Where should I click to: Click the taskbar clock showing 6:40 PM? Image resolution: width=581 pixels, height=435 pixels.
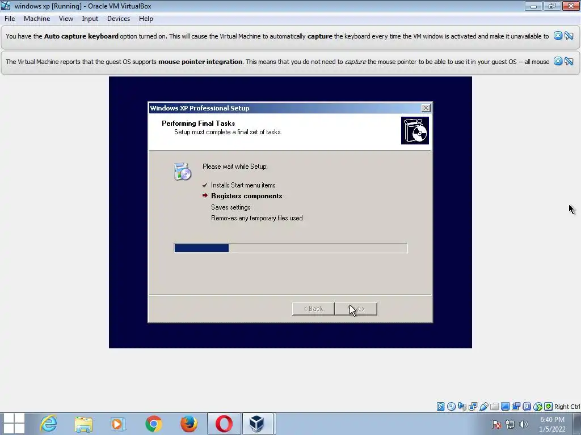point(552,424)
